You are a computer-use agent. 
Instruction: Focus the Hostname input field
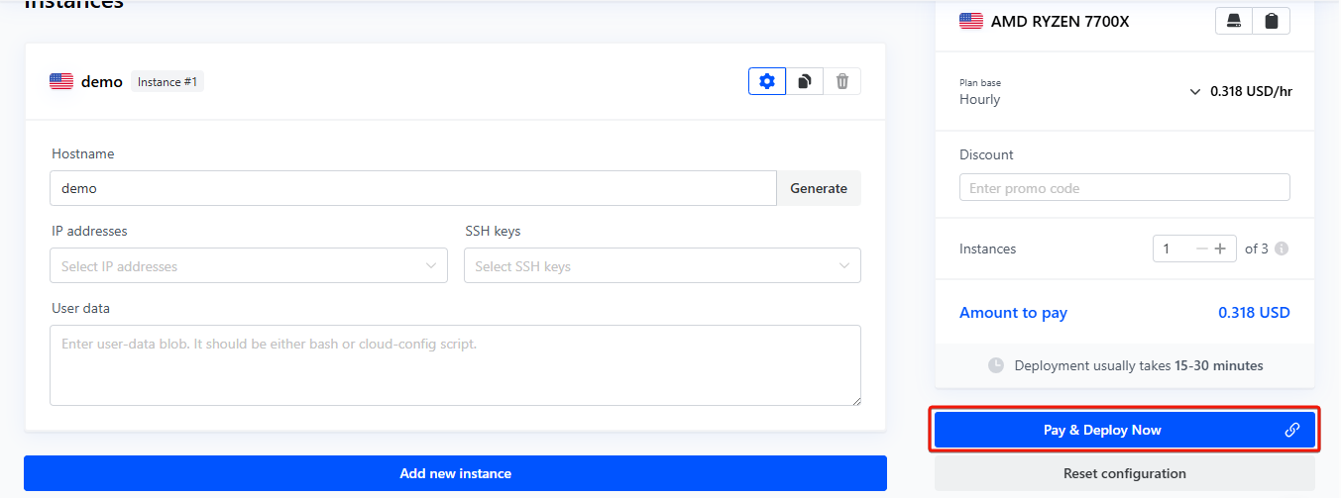(412, 188)
